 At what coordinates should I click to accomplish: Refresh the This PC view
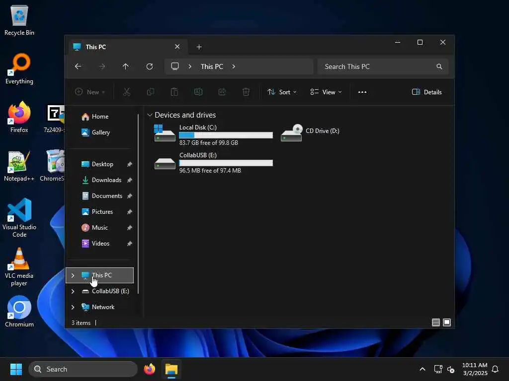coord(150,66)
